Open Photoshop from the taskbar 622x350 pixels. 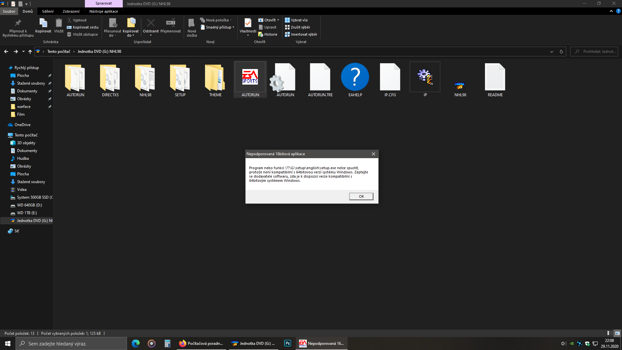[287, 344]
